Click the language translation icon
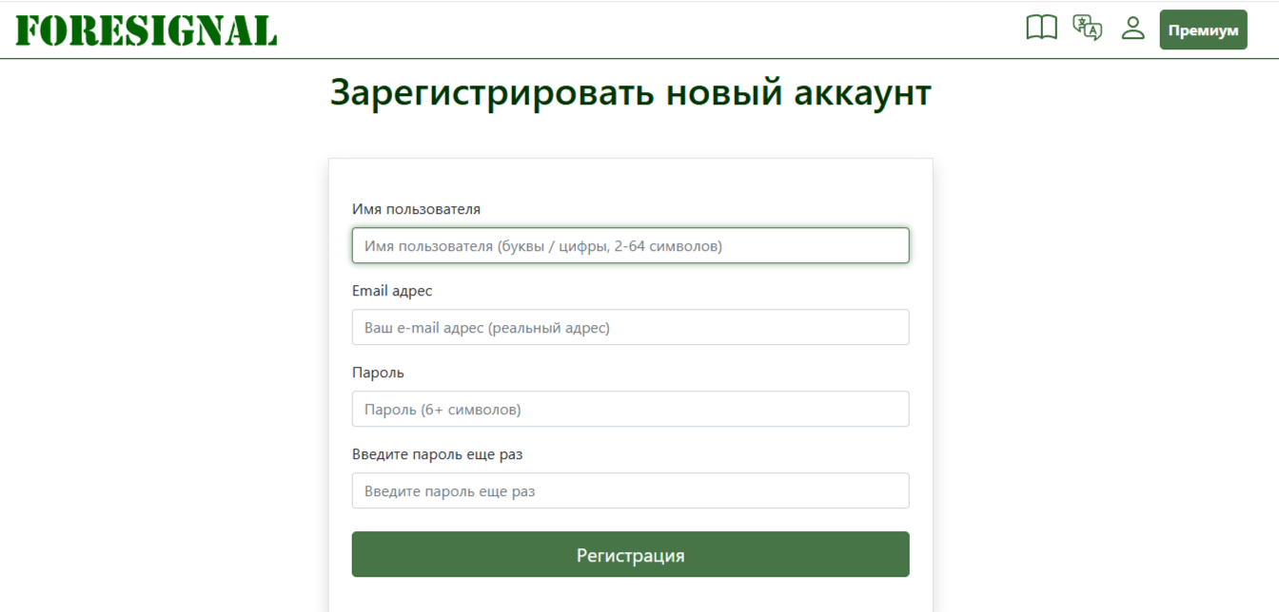 point(1087,29)
